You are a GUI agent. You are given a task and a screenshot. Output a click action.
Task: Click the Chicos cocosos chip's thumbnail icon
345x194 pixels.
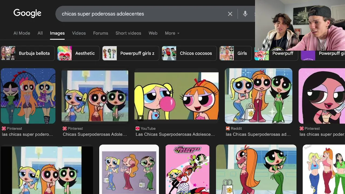pos(169,53)
